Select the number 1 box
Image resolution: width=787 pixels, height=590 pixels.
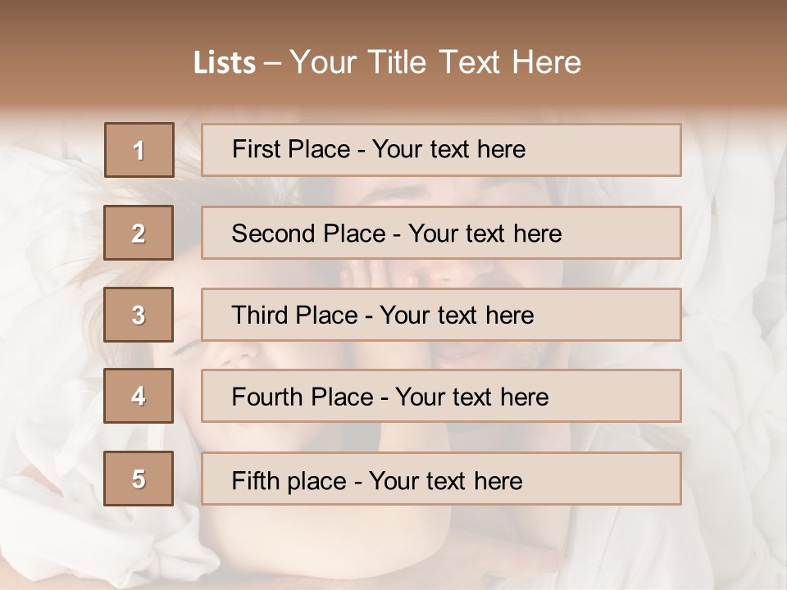point(139,150)
